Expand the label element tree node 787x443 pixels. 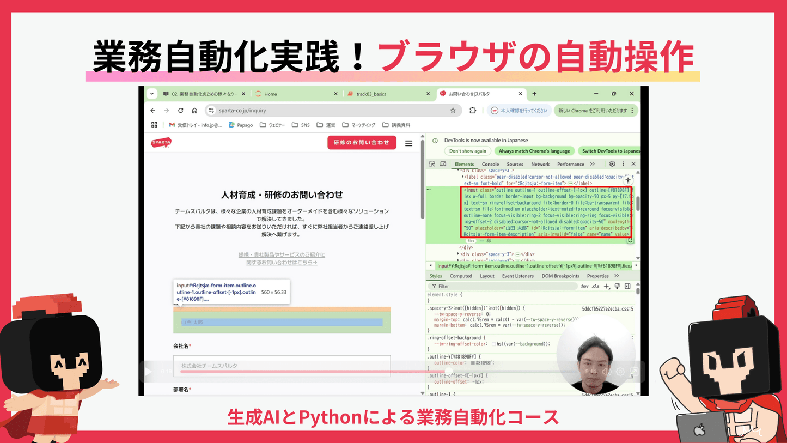click(463, 177)
